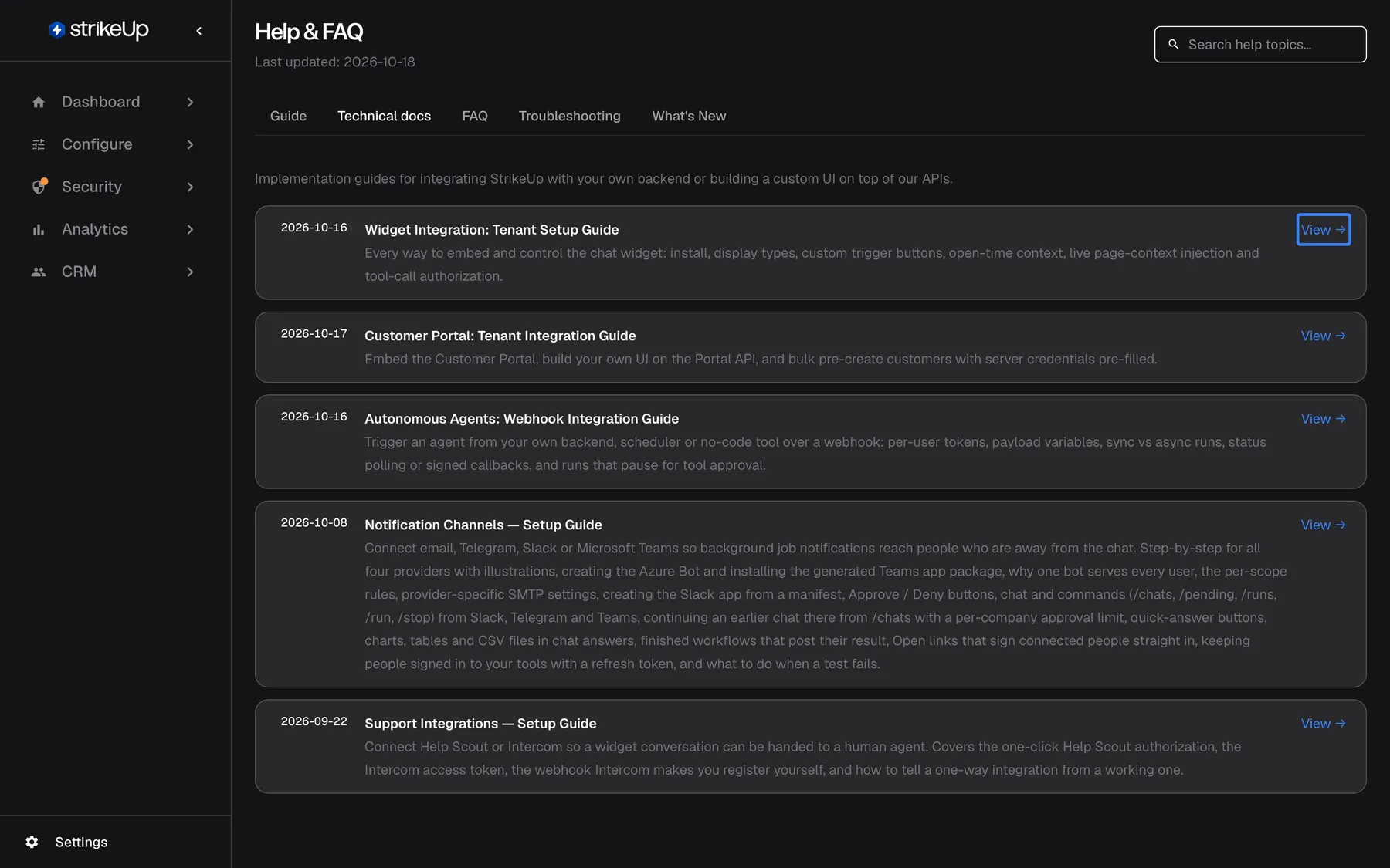Expand the CRM menu chevron
The width and height of the screenshot is (1390, 868).
pyautogui.click(x=190, y=272)
